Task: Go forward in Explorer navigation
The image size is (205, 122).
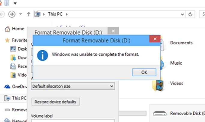Action: pos(12,14)
